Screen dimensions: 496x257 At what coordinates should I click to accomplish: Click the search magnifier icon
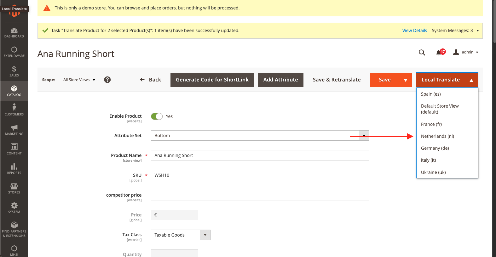pos(422,53)
